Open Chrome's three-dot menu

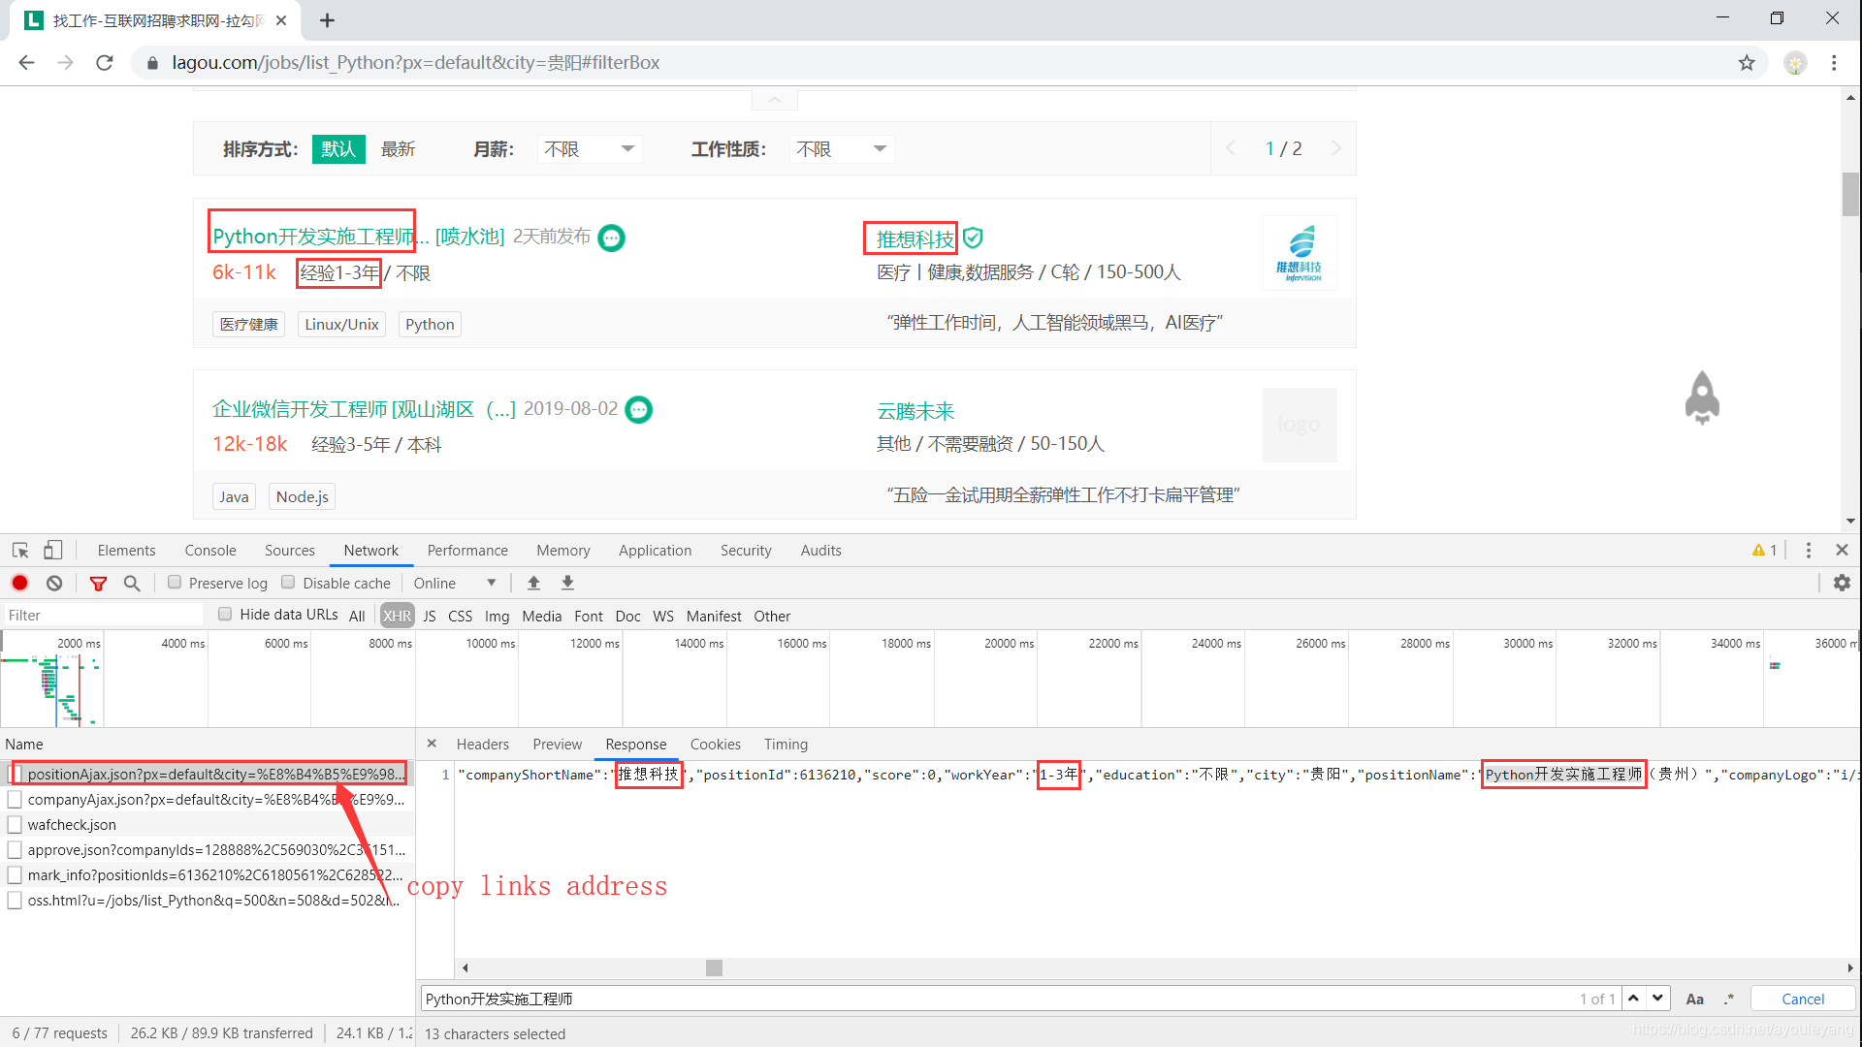1834,63
